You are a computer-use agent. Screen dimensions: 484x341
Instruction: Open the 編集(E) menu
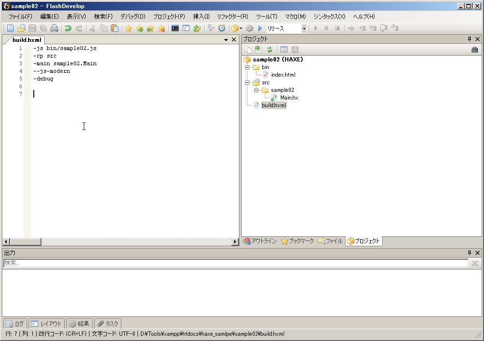click(49, 17)
